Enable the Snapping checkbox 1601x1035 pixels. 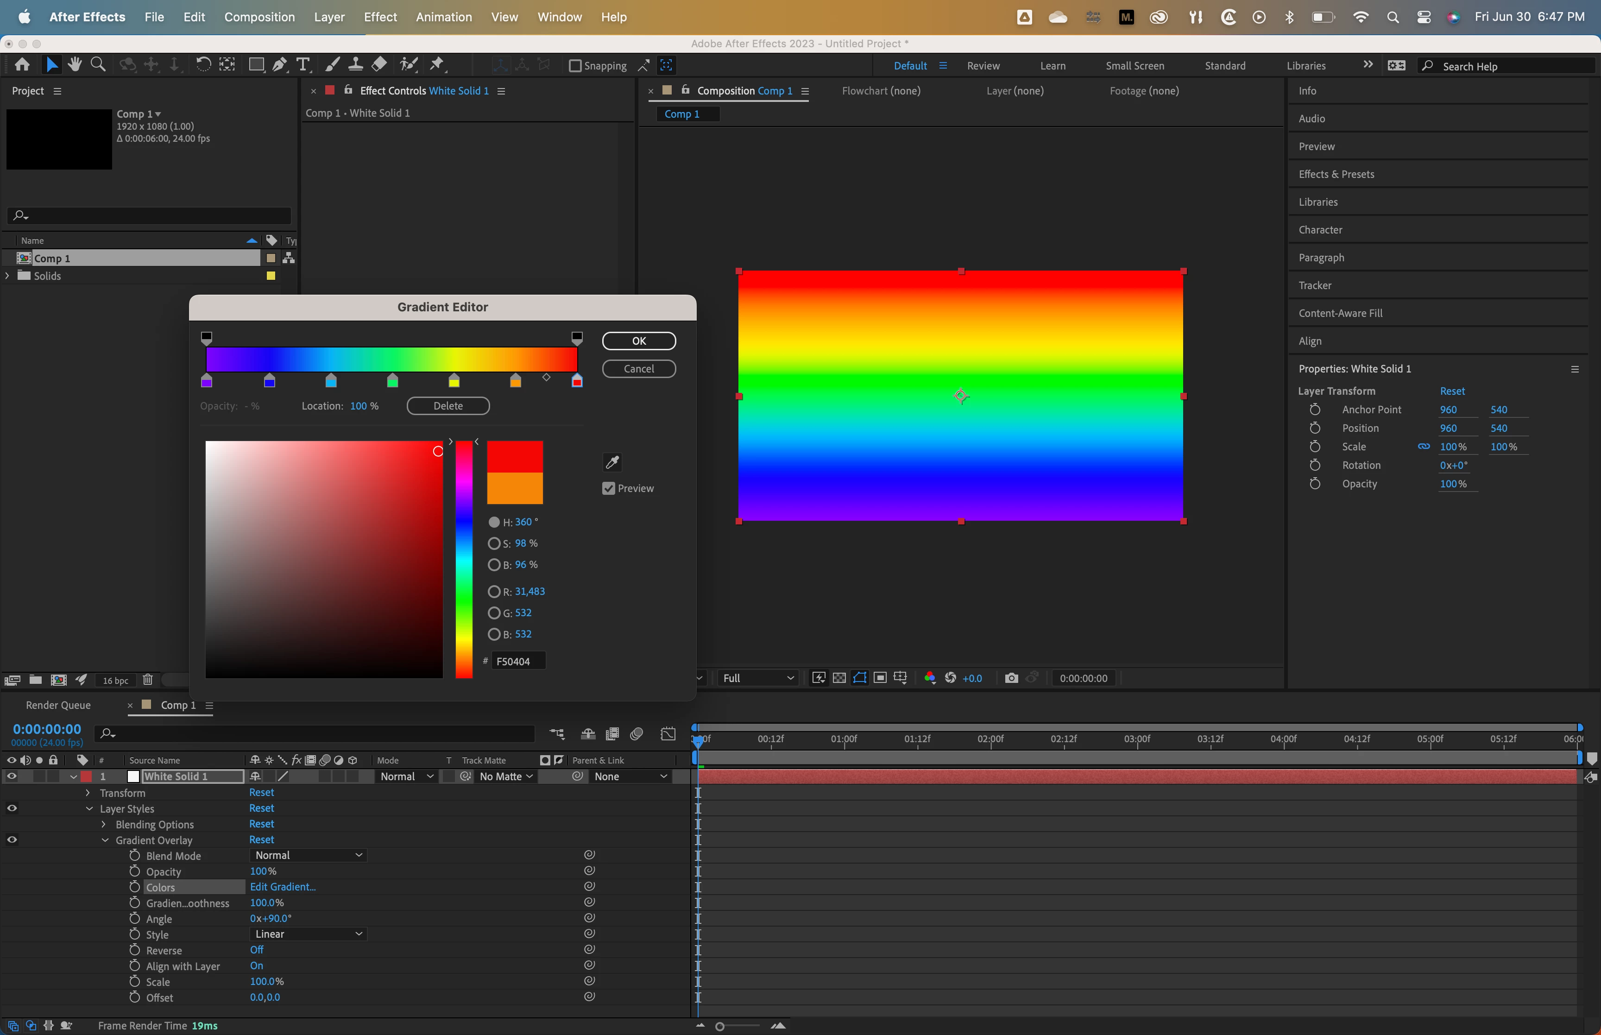(575, 66)
